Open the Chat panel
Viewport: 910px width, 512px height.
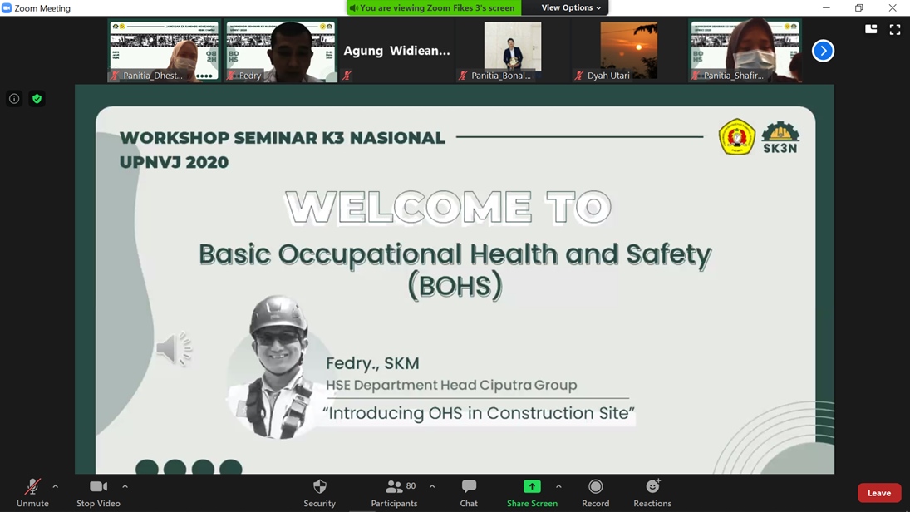[x=469, y=492]
